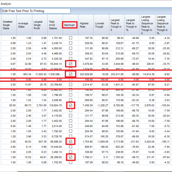Select Largest Losing Sequence Peak to Trough £ header

(x=147, y=25)
